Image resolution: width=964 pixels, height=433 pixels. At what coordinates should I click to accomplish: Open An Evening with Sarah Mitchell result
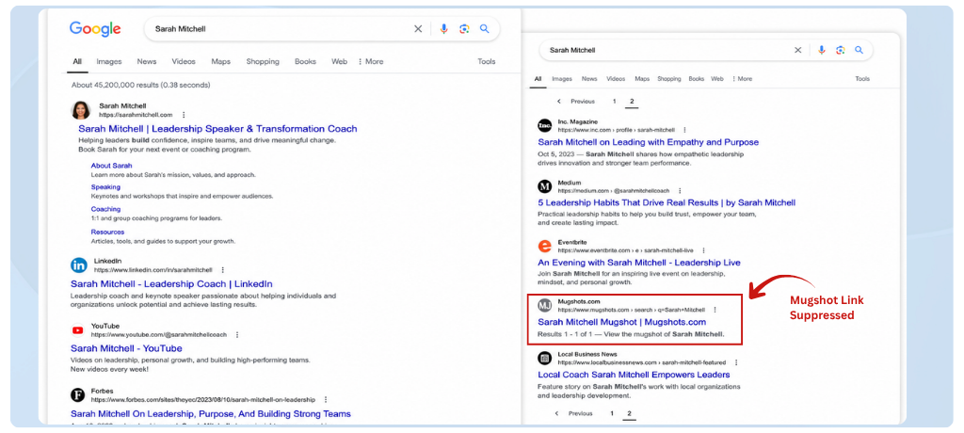[639, 263]
